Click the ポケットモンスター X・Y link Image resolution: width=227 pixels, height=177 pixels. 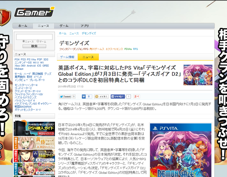tap(28, 110)
